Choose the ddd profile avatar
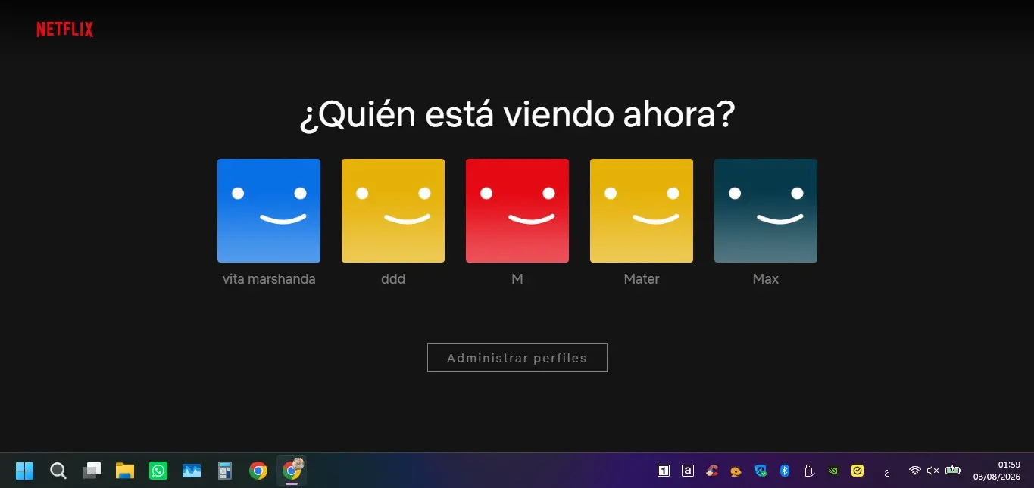 pyautogui.click(x=393, y=210)
